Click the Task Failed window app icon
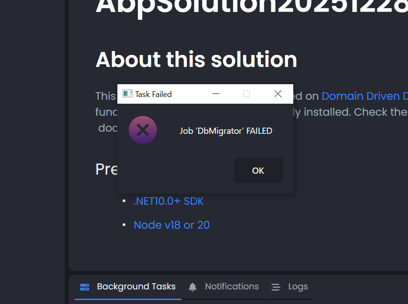The width and height of the screenshot is (408, 304). (127, 94)
